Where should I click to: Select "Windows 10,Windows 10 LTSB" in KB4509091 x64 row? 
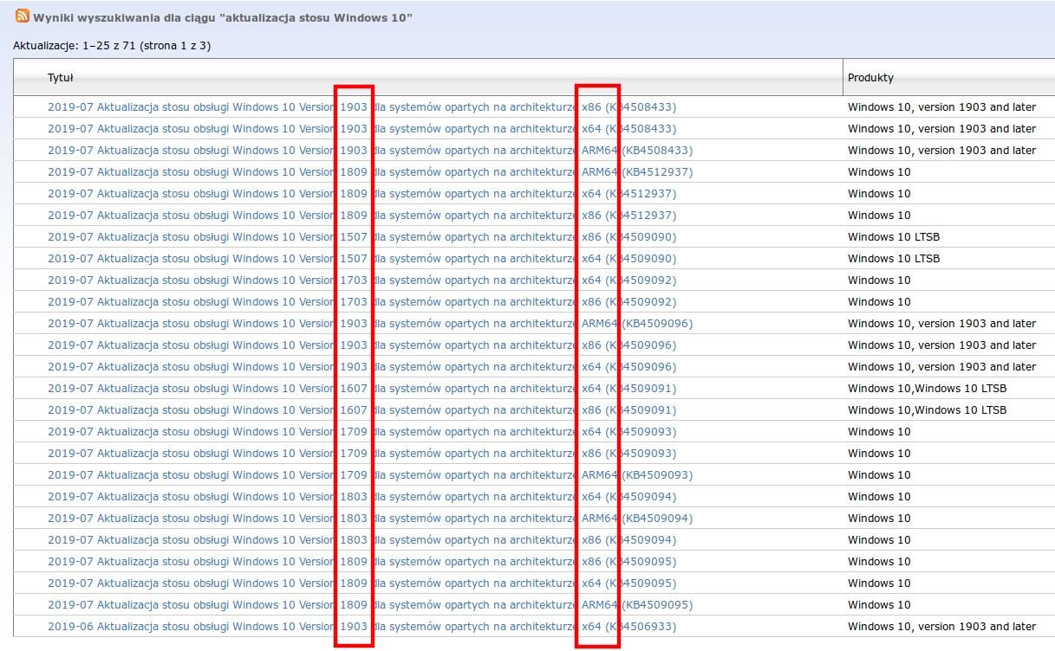[927, 389]
